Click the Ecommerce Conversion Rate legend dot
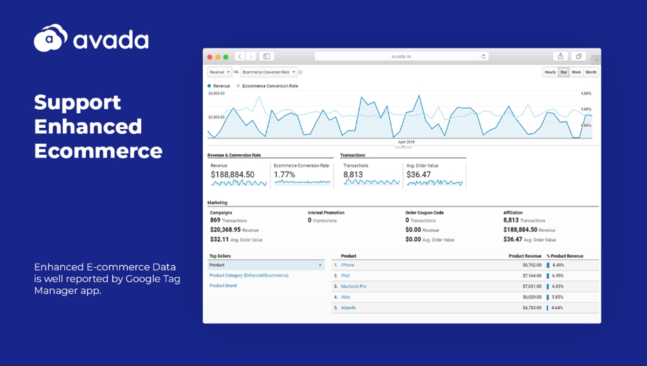 pyautogui.click(x=238, y=86)
